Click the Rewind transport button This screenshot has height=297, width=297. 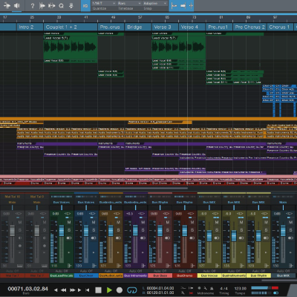click(x=64, y=290)
